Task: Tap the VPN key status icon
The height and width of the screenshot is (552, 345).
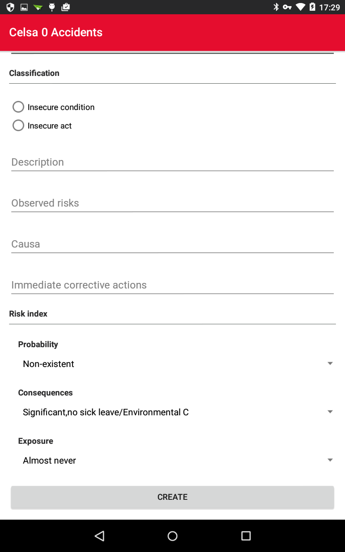Action: tap(287, 7)
